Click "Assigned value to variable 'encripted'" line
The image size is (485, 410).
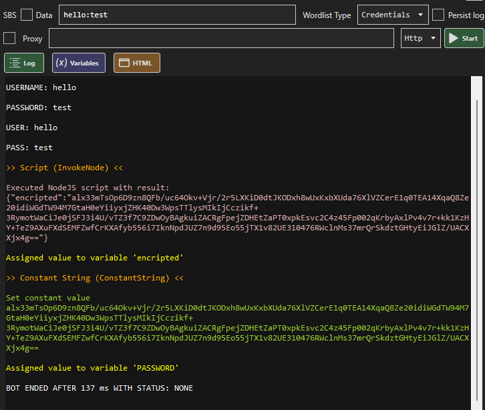click(95, 258)
